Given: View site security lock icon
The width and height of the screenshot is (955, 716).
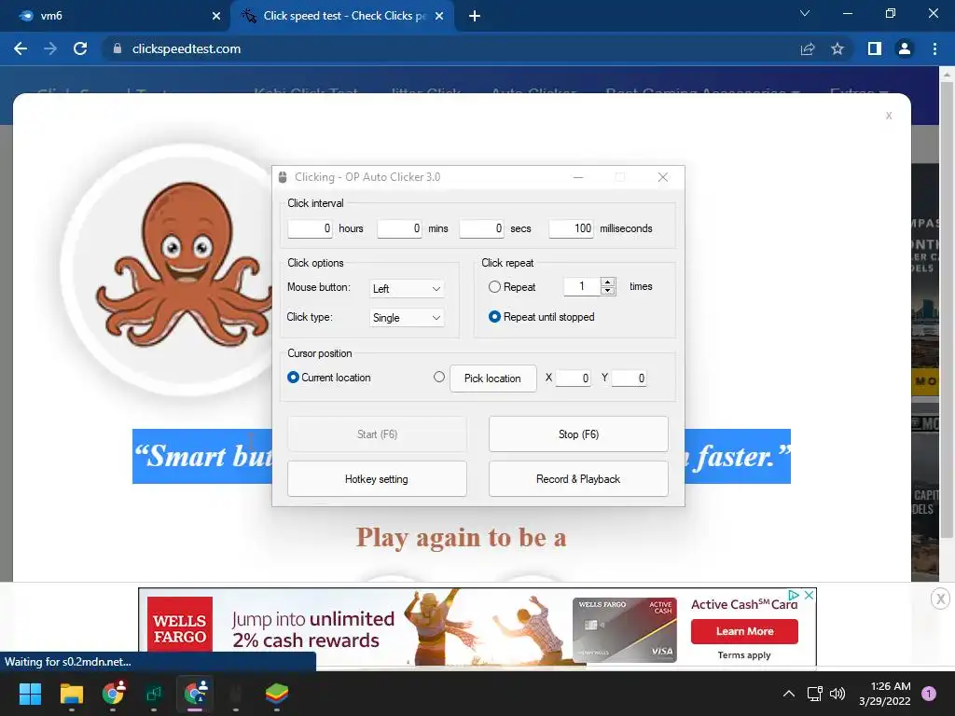Looking at the screenshot, I should 117,48.
